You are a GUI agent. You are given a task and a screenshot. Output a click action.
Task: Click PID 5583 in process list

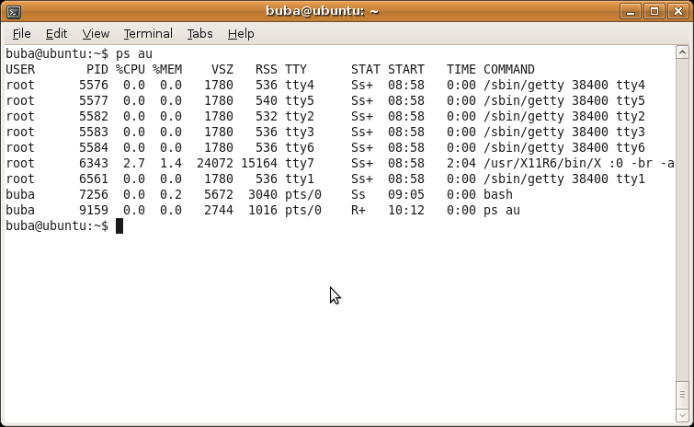(x=94, y=132)
